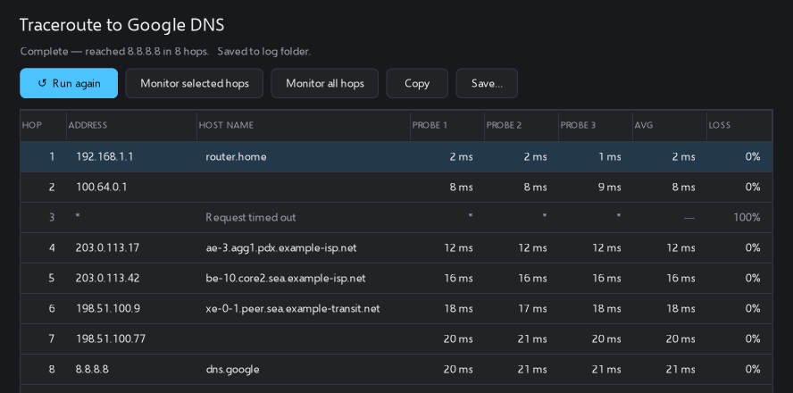Select address 198.51.100.77

click(x=111, y=339)
